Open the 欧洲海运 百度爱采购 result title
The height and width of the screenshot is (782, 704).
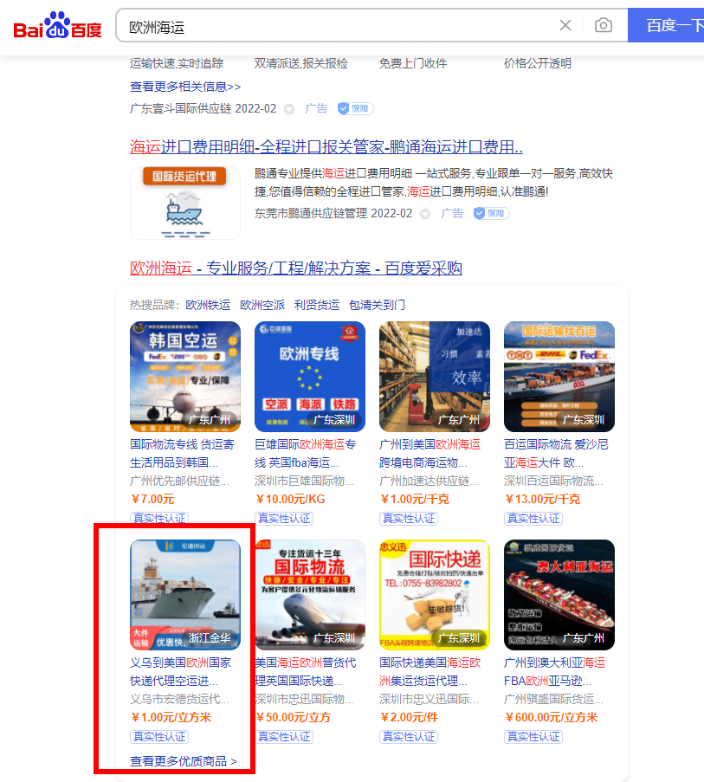[x=295, y=268]
